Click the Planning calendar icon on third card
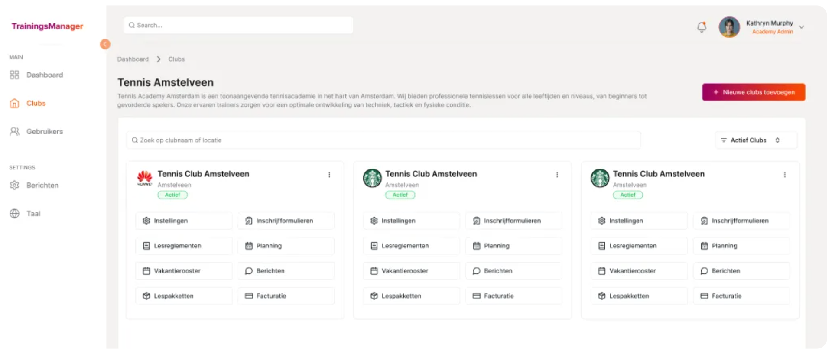This screenshot has height=358, width=832. point(704,246)
